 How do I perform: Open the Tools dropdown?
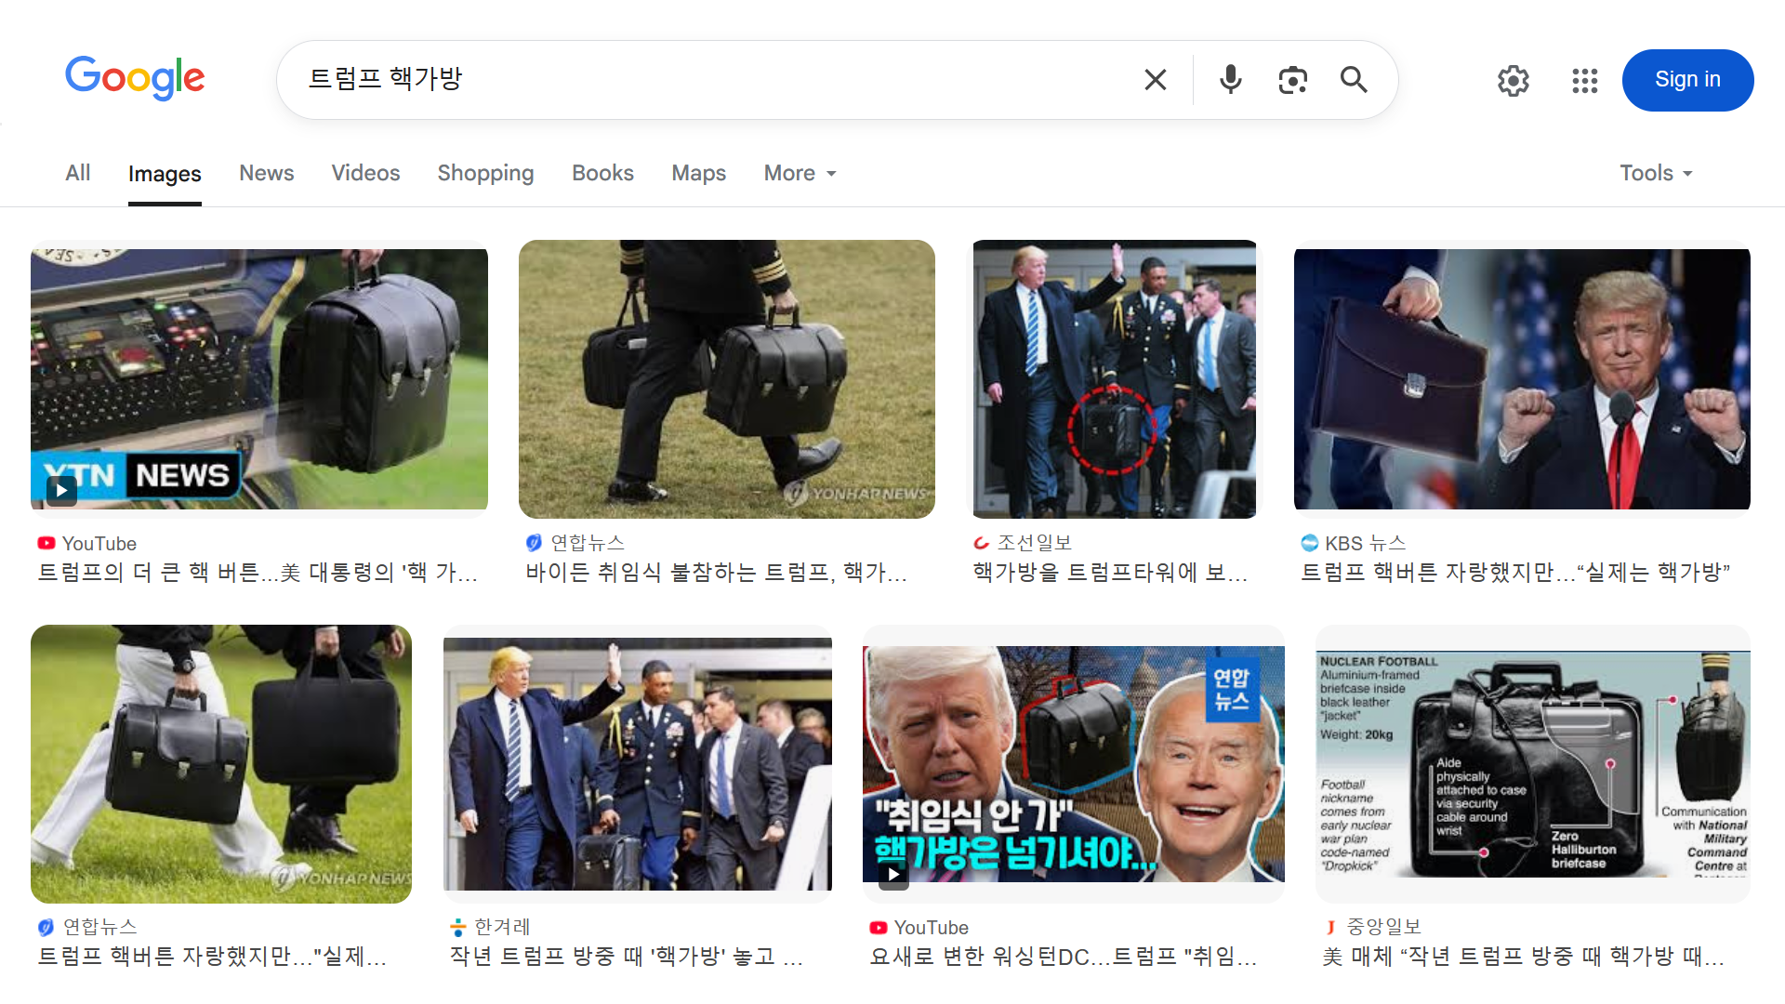(1656, 174)
